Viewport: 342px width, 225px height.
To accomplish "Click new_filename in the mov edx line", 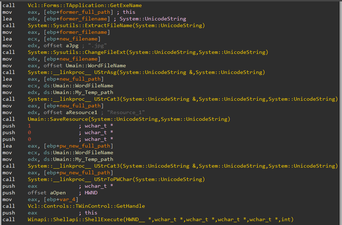I will [78, 59].
